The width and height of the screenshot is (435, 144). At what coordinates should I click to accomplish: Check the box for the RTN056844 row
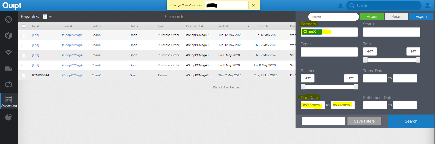(23, 75)
